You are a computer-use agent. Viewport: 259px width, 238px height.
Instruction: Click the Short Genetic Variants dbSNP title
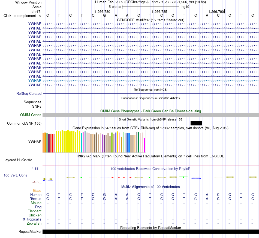point(150,119)
